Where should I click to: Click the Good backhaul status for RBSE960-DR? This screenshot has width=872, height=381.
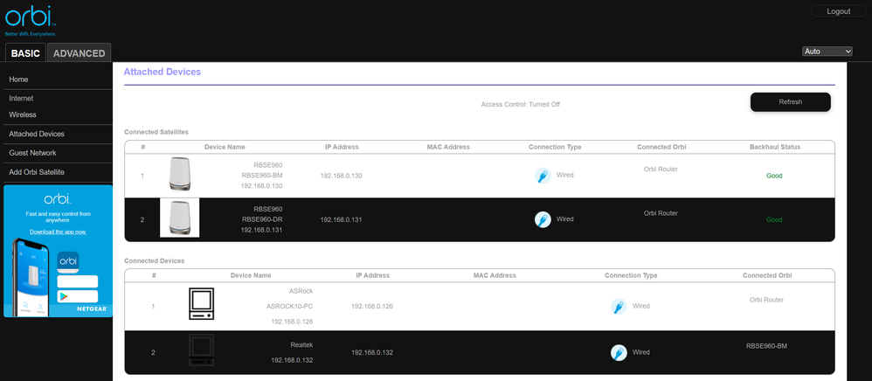coord(774,219)
